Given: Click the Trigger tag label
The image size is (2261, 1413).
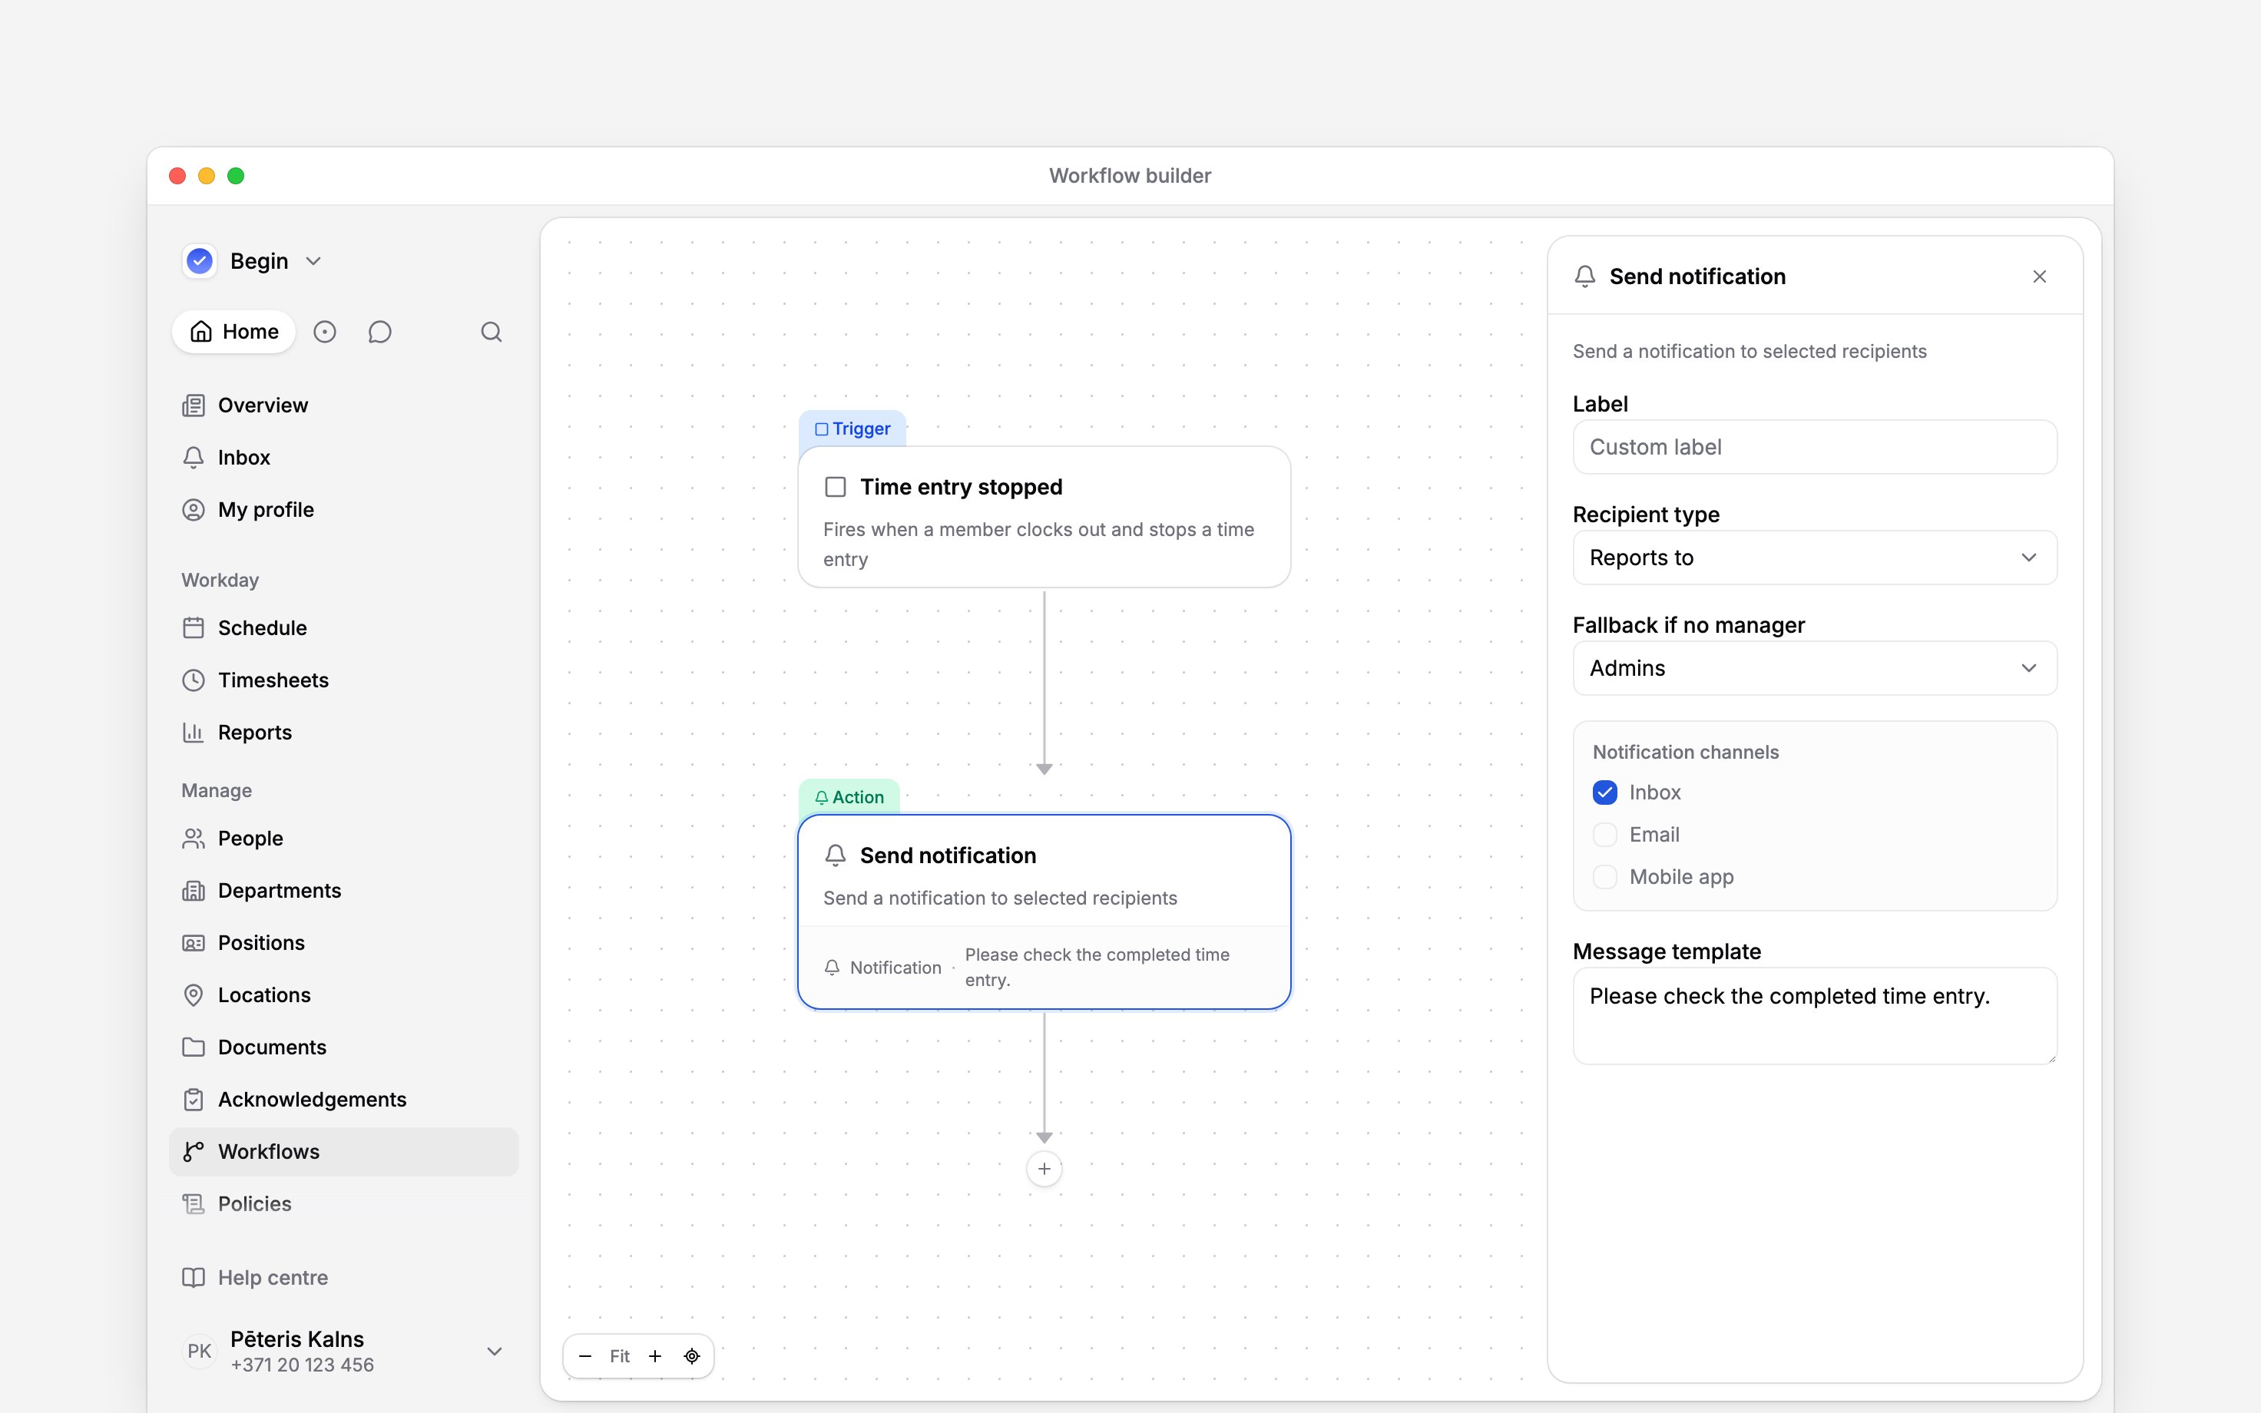Looking at the screenshot, I should coord(852,429).
